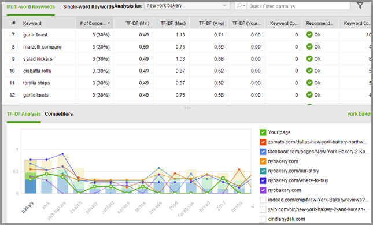Viewport: 373px width, 225px height.
Task: Select the TF-IDF Analysis tab
Action: pos(24,114)
